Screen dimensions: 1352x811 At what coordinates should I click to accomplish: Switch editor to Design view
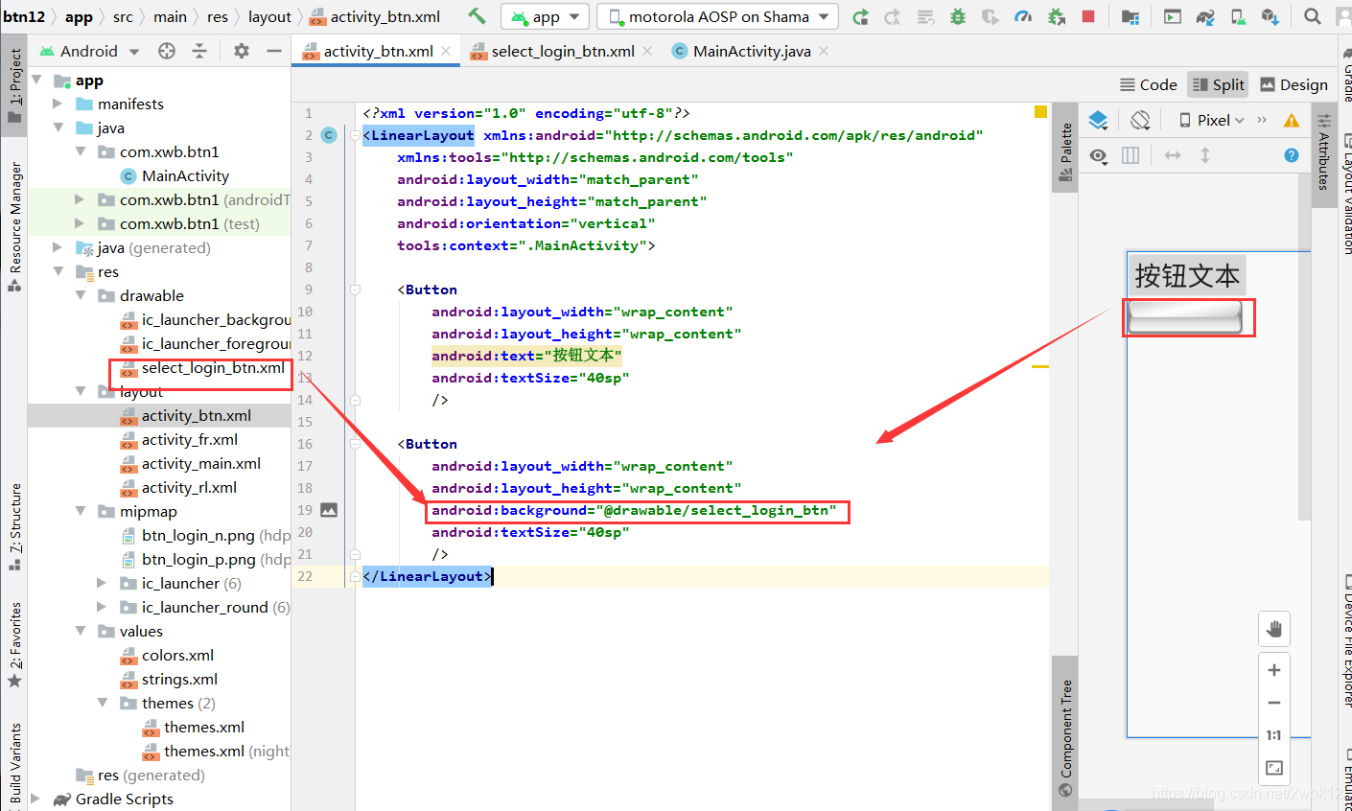pos(1294,84)
